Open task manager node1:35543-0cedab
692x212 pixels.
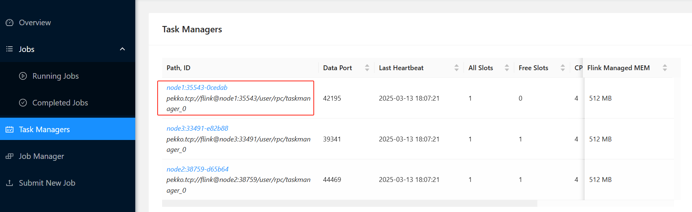tap(197, 88)
